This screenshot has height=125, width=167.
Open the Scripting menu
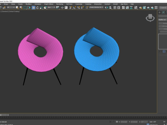88,4
